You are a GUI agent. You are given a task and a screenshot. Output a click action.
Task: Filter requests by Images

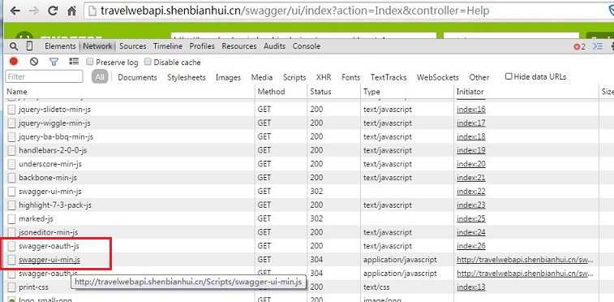(228, 78)
